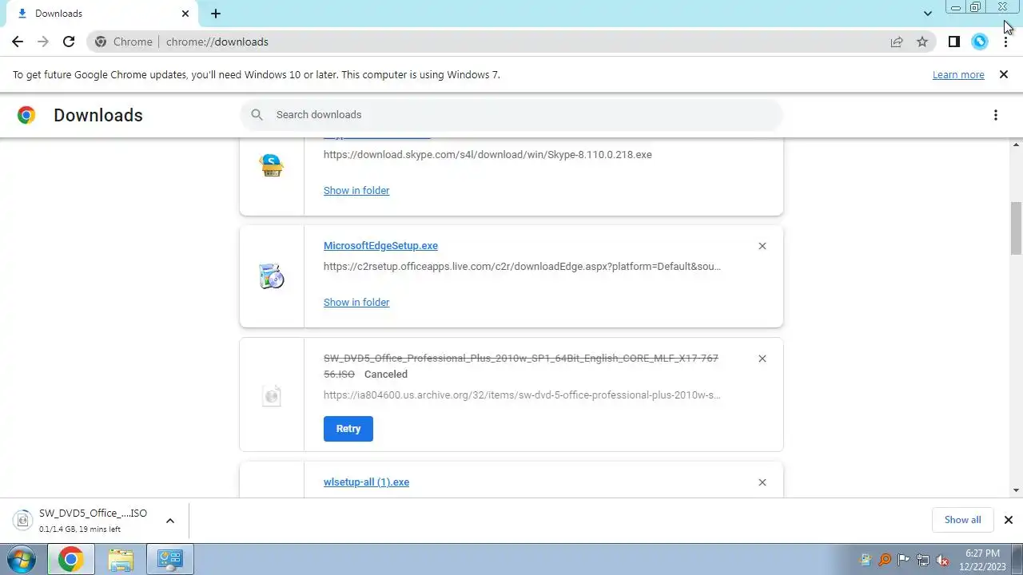The width and height of the screenshot is (1023, 575).
Task: Click the MicrosoftEdgeSetup installer icon
Action: tap(272, 276)
